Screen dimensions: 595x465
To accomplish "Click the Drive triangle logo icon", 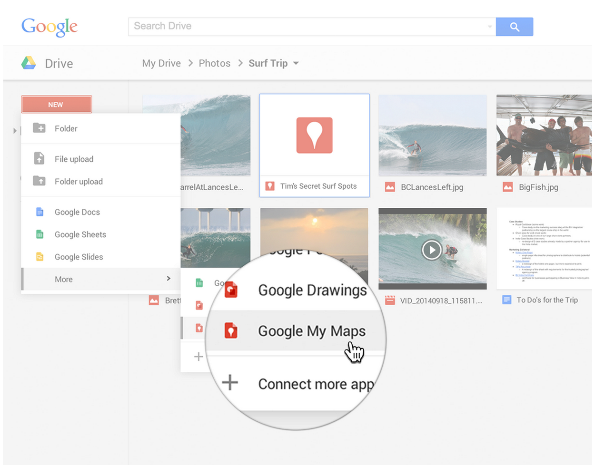I will tap(29, 63).
